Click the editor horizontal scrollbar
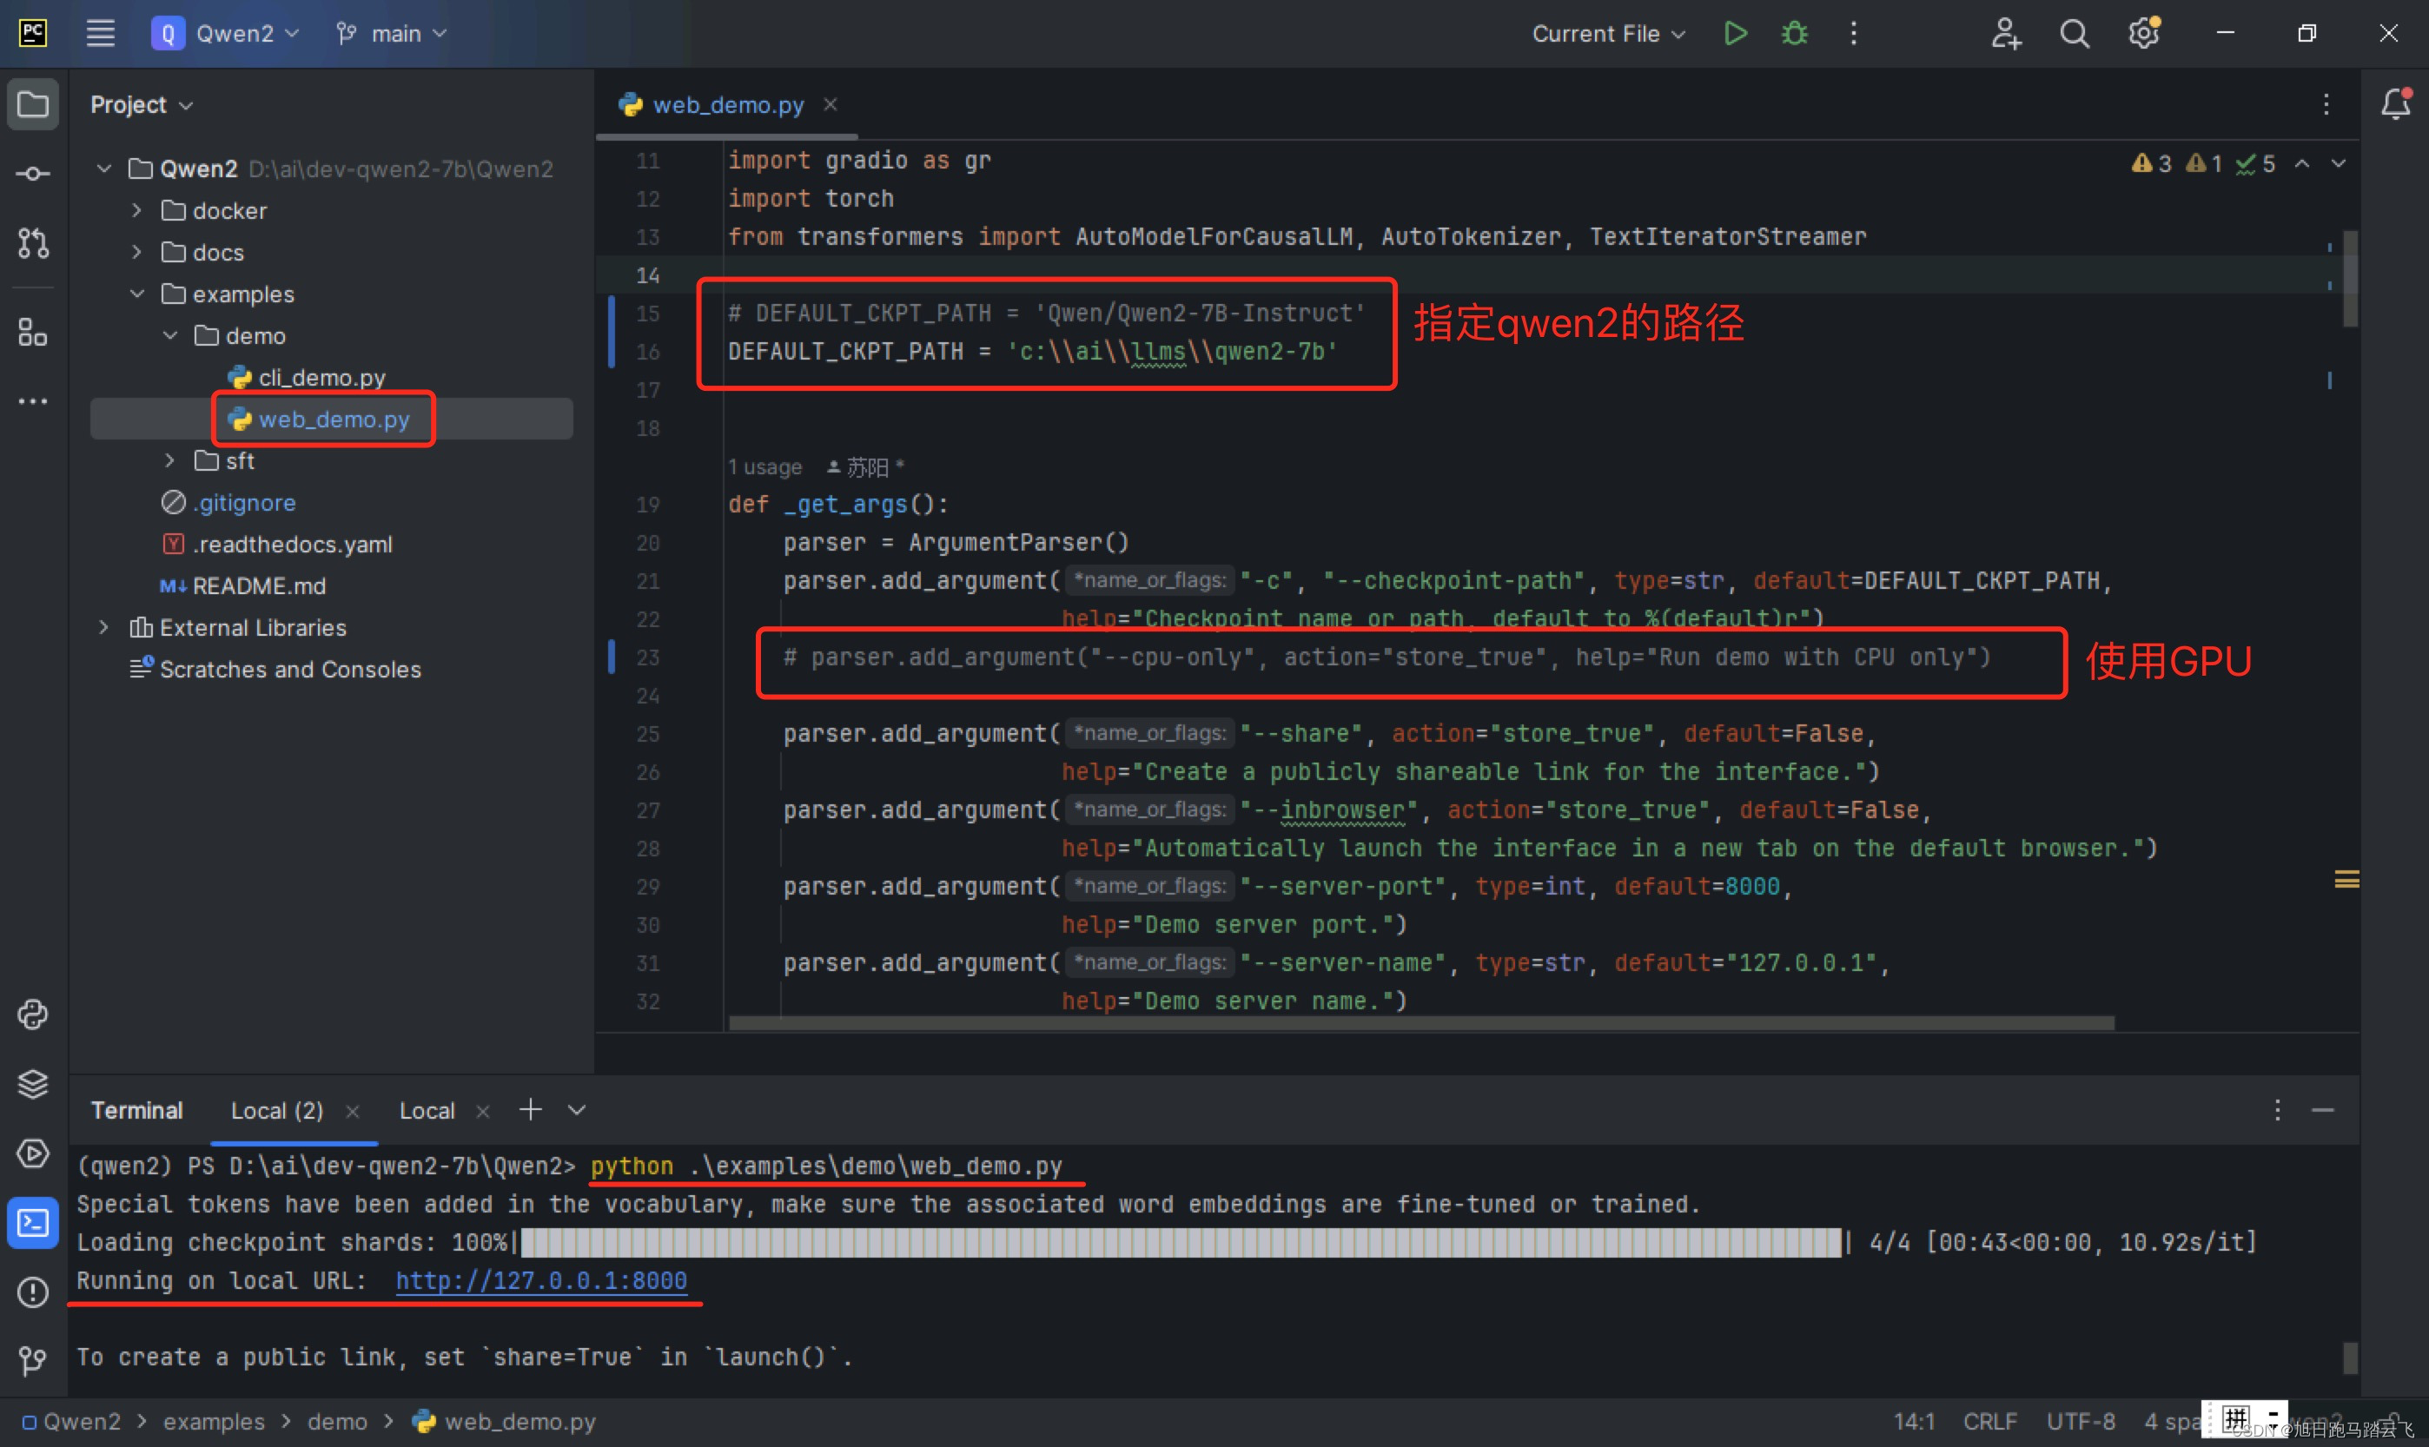Screen dimensions: 2429x1447 click(x=1420, y=1023)
